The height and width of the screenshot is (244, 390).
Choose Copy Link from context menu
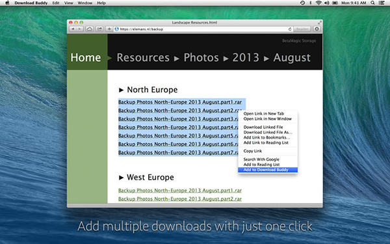(268, 151)
